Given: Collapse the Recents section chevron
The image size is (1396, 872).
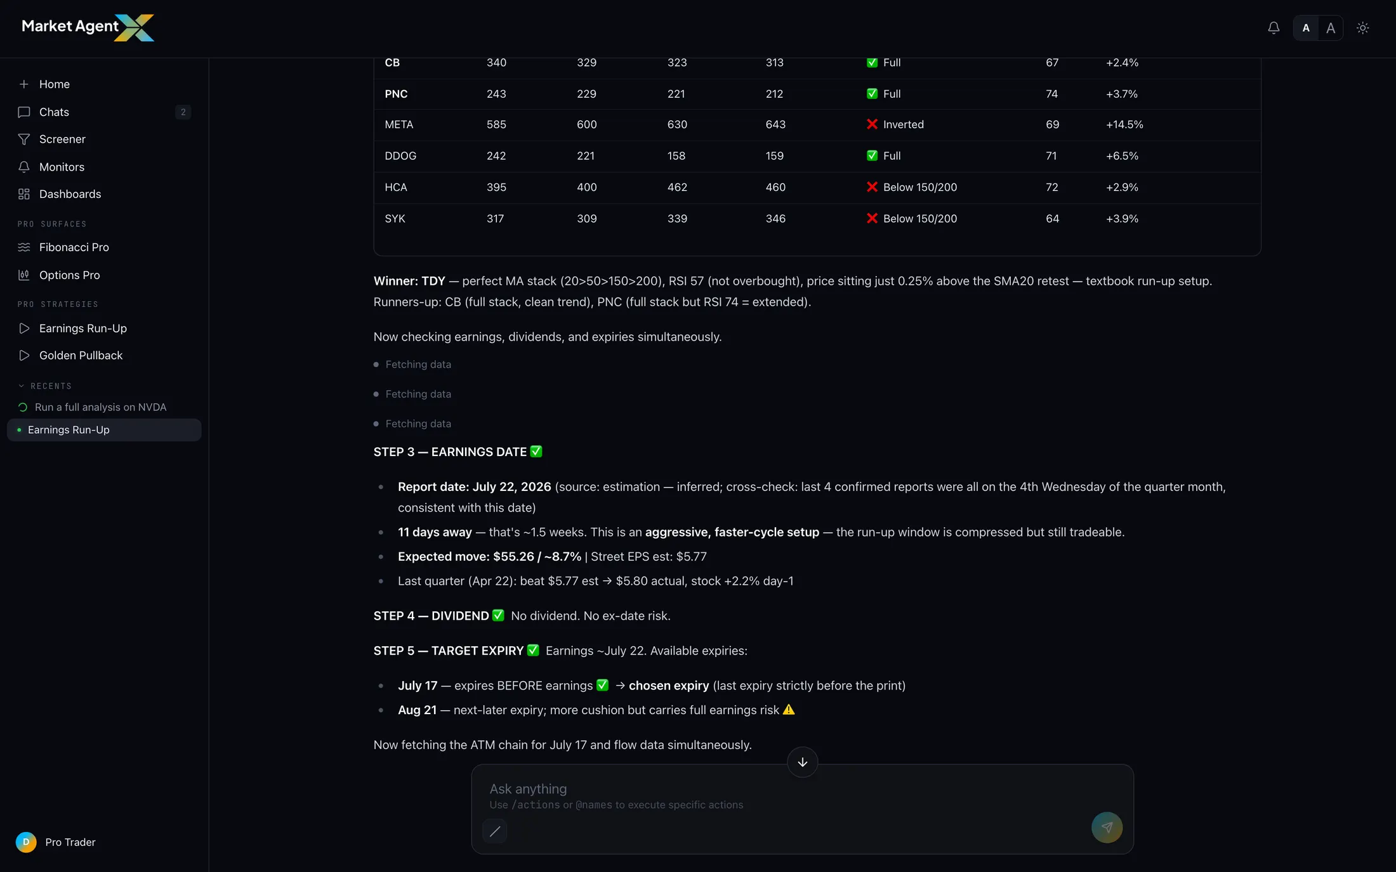Looking at the screenshot, I should [x=21, y=386].
